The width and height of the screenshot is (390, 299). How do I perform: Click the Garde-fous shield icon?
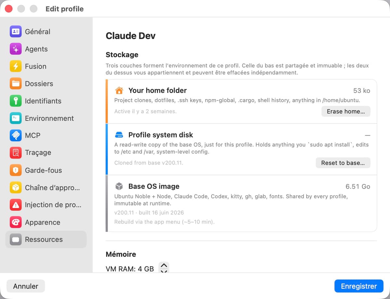coord(16,170)
